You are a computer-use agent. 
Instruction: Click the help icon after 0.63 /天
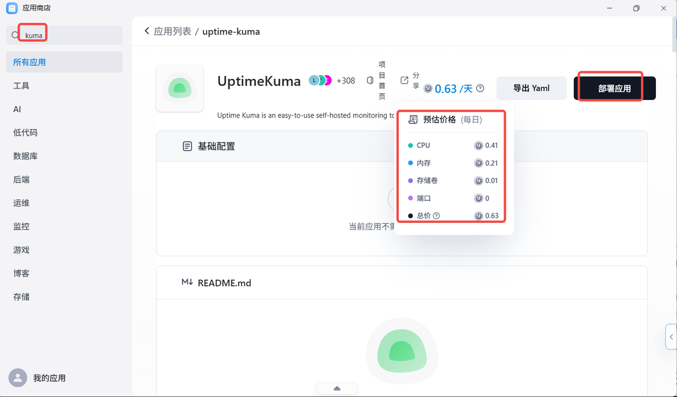[x=480, y=88]
